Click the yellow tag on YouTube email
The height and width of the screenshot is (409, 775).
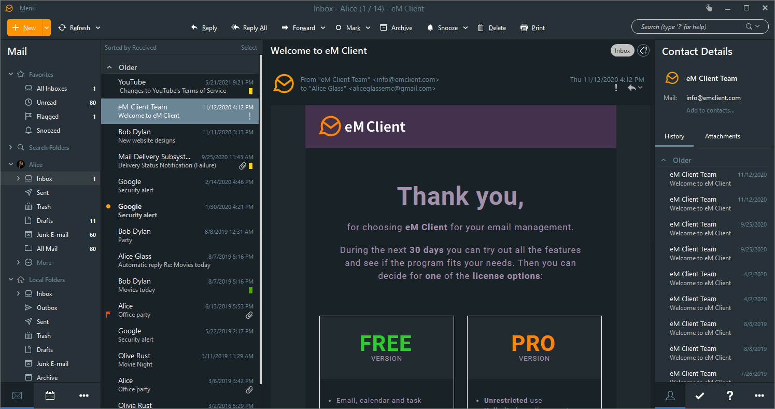[250, 91]
